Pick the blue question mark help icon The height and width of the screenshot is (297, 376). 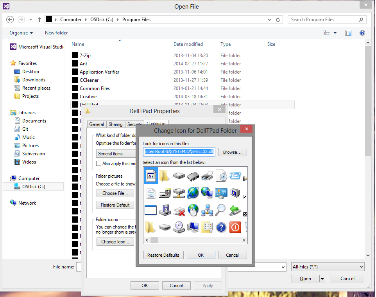[221, 227]
